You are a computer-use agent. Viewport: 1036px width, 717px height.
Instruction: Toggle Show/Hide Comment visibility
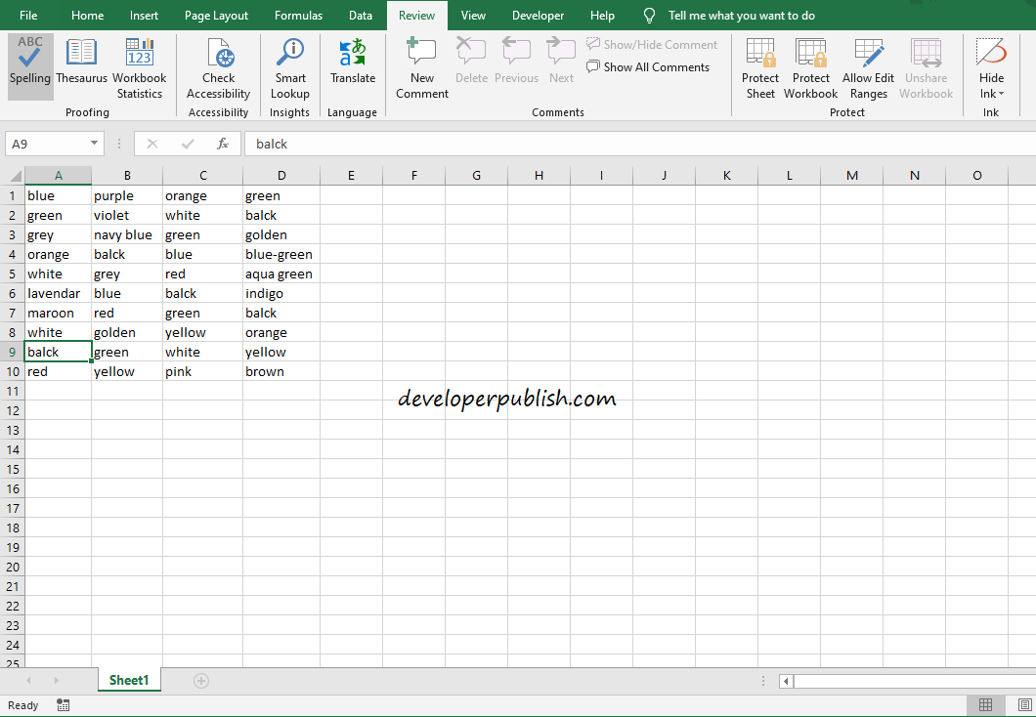click(652, 44)
